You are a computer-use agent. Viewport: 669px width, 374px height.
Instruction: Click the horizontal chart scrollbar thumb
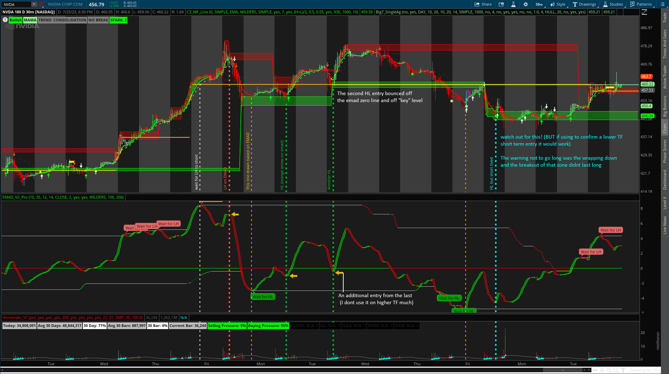[x=563, y=370]
